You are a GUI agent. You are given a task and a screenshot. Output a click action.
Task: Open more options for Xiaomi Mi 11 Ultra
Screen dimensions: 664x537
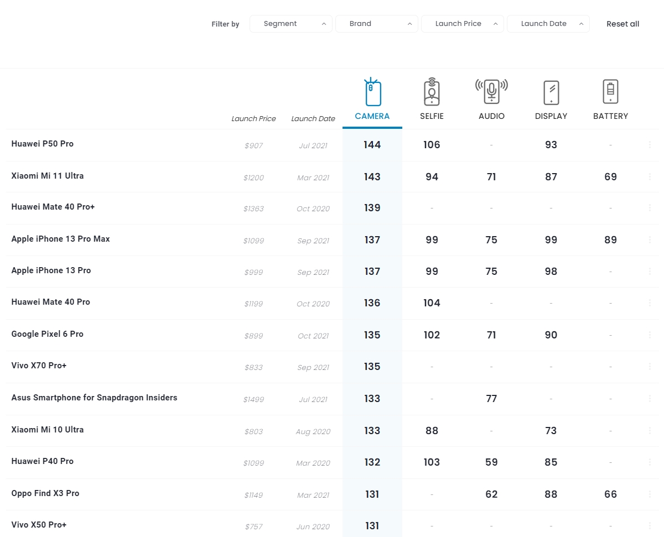point(650,177)
